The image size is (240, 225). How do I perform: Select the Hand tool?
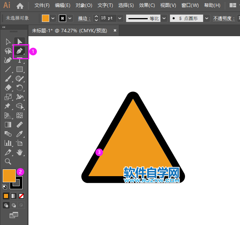tap(20, 152)
